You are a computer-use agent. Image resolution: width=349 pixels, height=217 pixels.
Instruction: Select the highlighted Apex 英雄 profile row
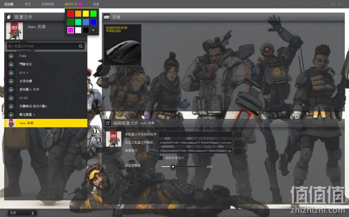tap(46, 123)
